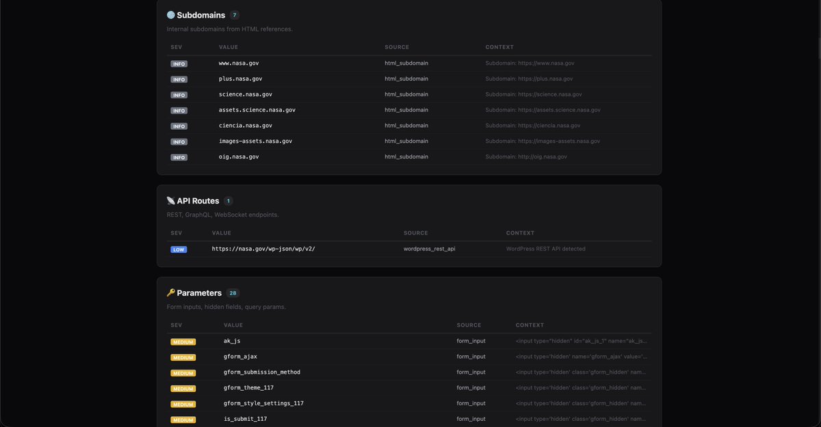
Task: Click the globe icon beside Subdomains heading
Action: click(x=170, y=15)
